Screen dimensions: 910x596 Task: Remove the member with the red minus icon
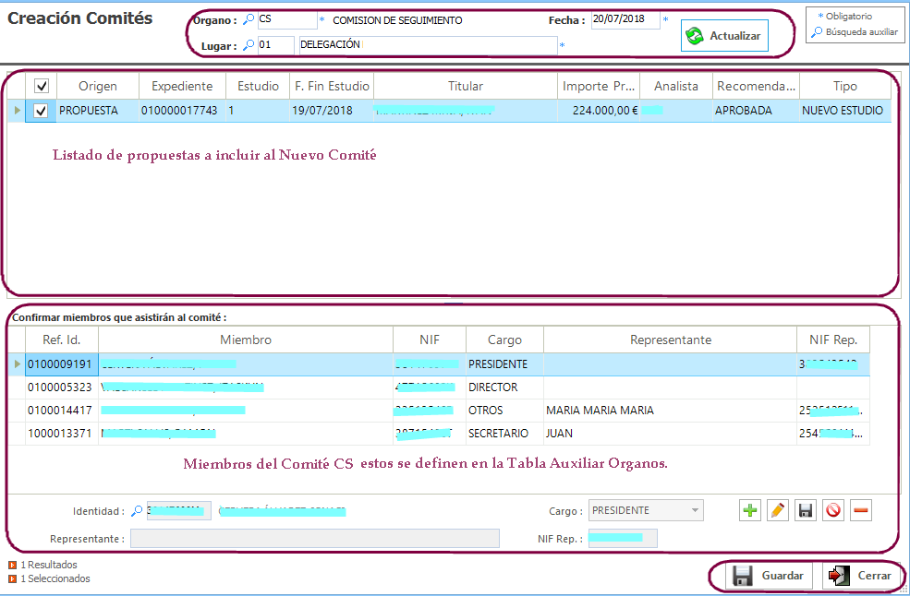coord(861,510)
